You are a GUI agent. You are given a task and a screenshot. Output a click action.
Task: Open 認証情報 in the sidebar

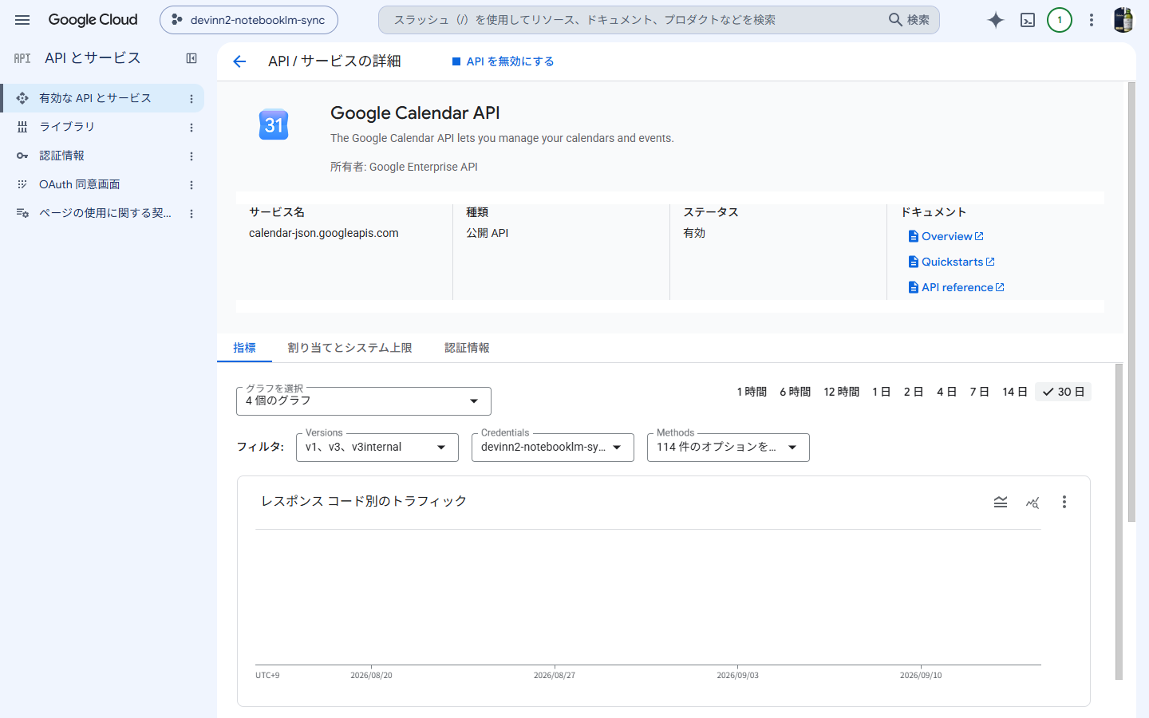(x=61, y=156)
